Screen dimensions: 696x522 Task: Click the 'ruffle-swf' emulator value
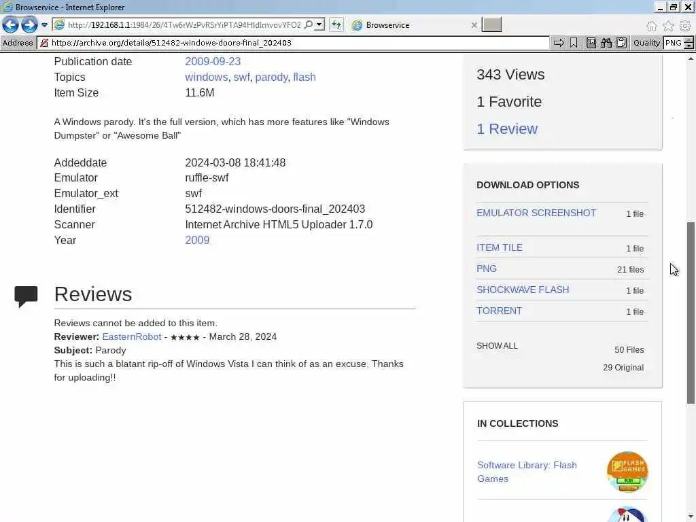tap(207, 177)
